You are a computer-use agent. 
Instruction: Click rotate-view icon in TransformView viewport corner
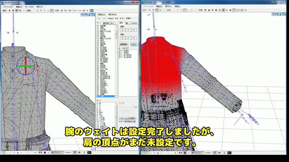point(93,14)
